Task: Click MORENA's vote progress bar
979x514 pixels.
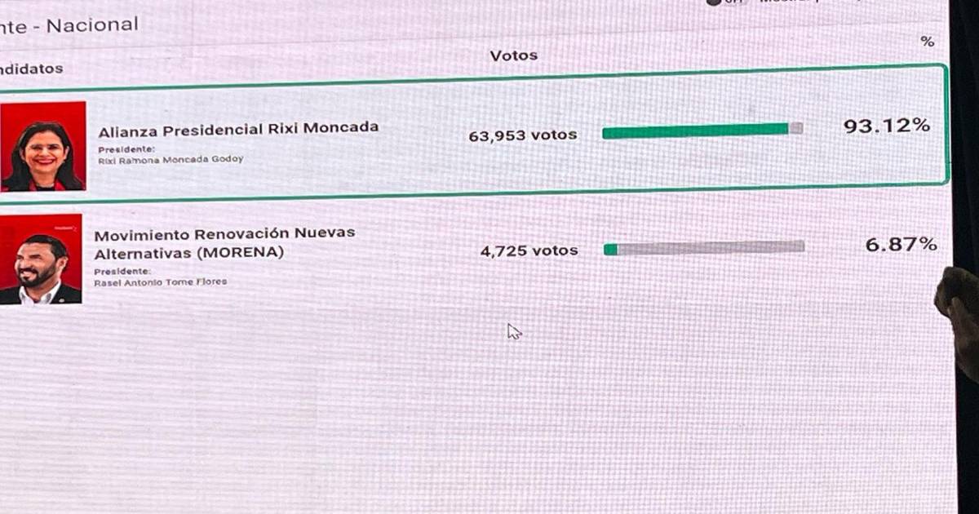Action: (703, 247)
